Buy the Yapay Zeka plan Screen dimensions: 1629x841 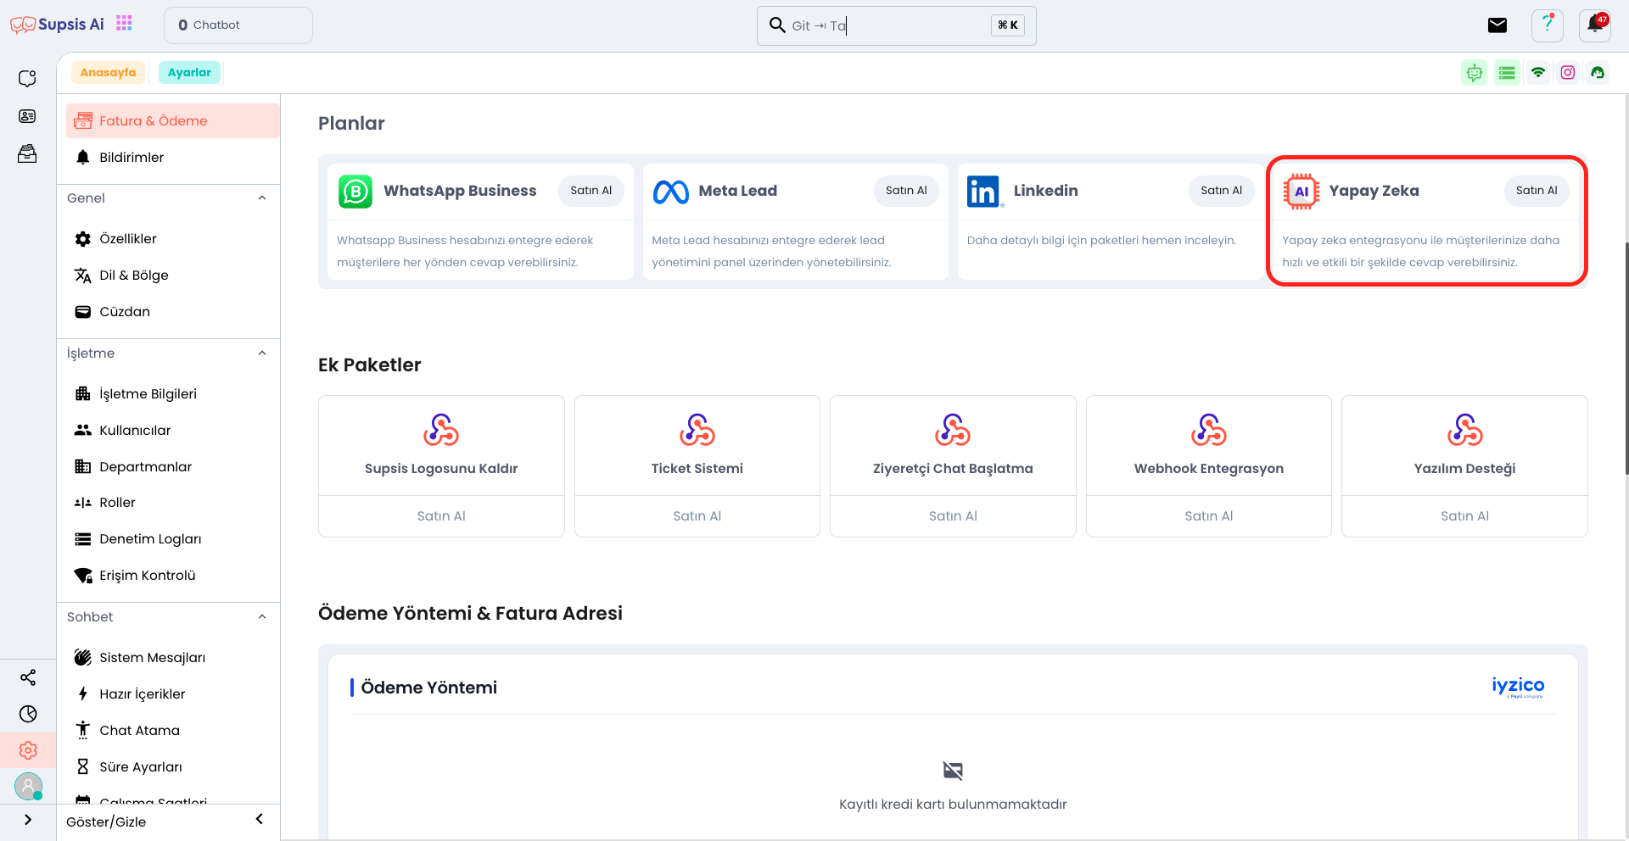[x=1537, y=191]
